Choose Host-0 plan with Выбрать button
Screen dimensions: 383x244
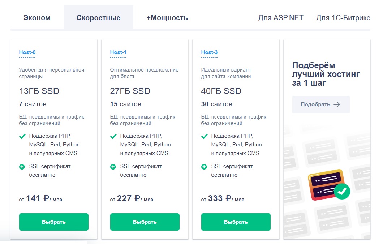(x=54, y=222)
